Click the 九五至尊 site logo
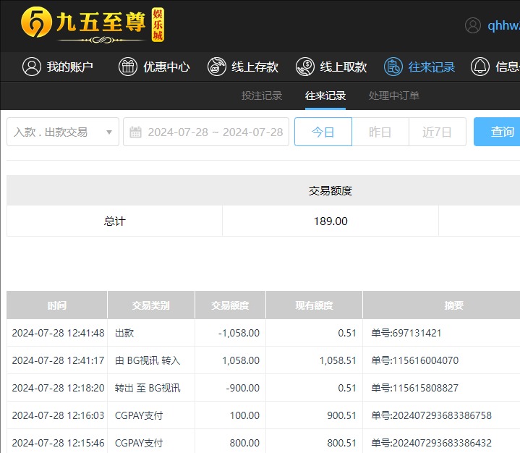This screenshot has width=520, height=453. 93,25
